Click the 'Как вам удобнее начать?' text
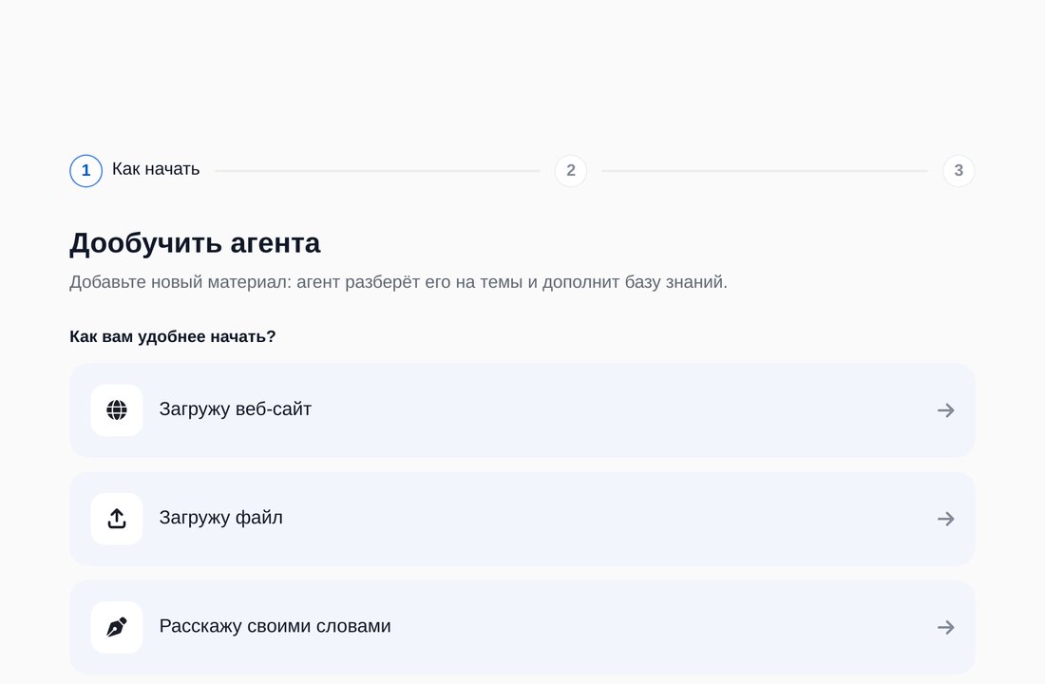The image size is (1045, 684). pyautogui.click(x=173, y=336)
